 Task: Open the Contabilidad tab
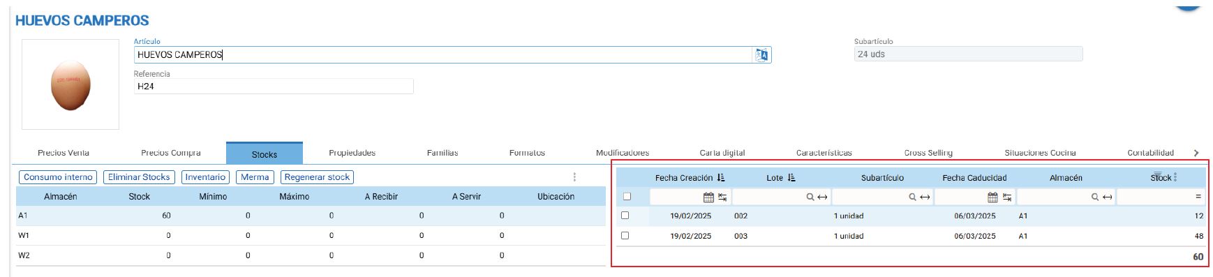pos(1150,153)
